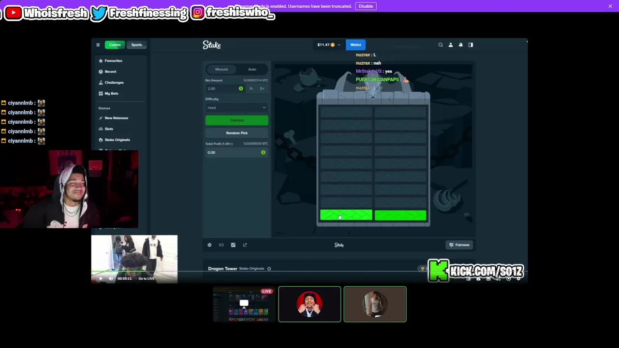This screenshot has width=619, height=348.
Task: Switch to Auto betting mode
Action: 252,69
